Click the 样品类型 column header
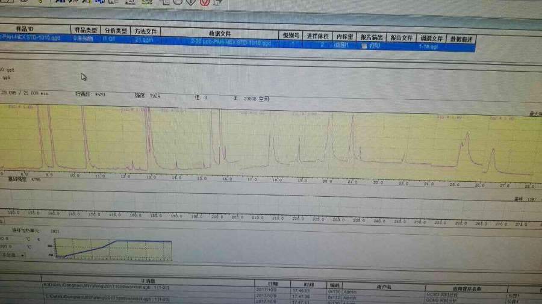Screen dimensions: 542x304 (86, 30)
